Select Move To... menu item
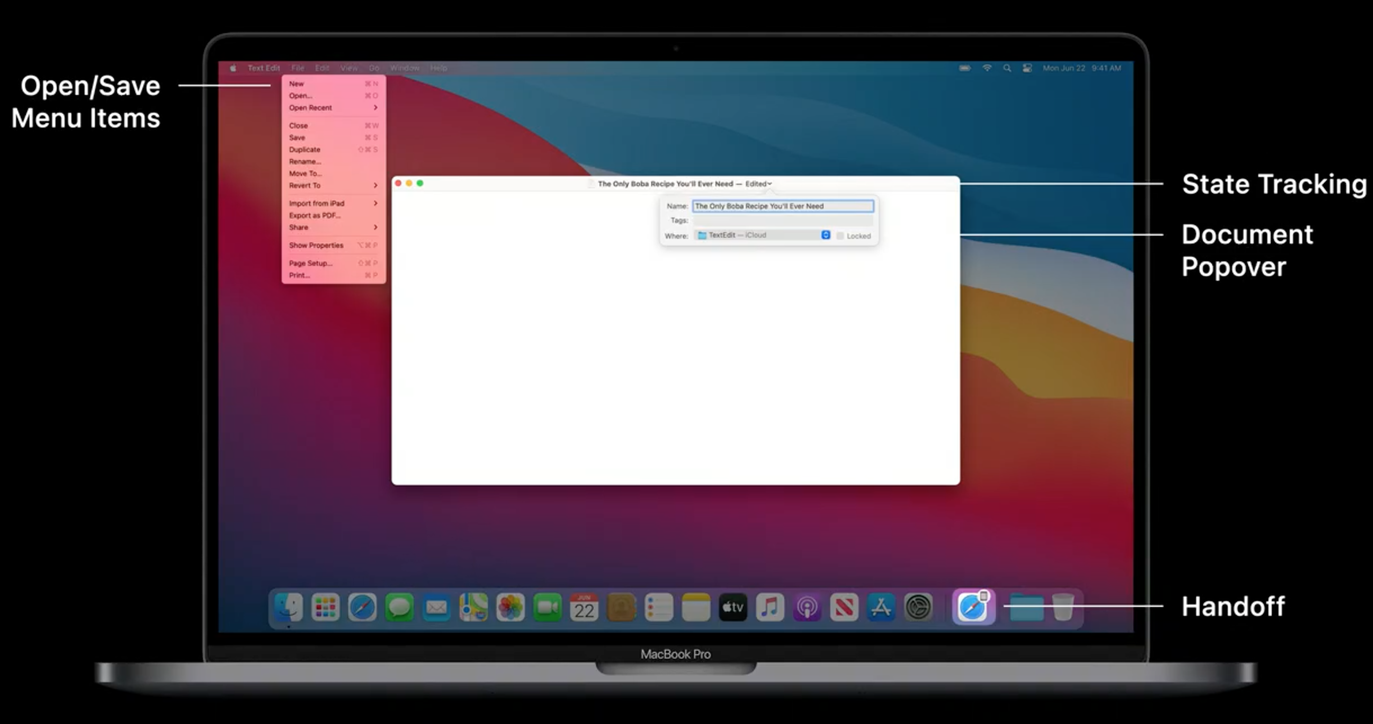 333,174
